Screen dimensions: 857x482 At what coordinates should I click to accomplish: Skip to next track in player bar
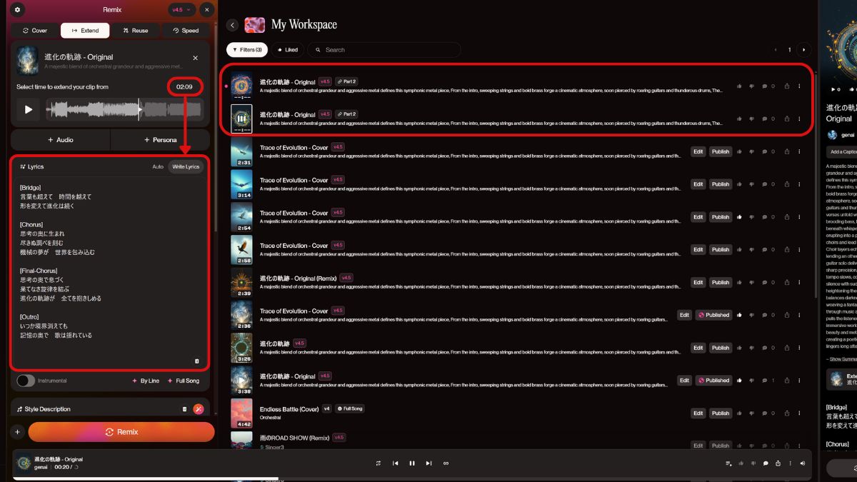428,463
